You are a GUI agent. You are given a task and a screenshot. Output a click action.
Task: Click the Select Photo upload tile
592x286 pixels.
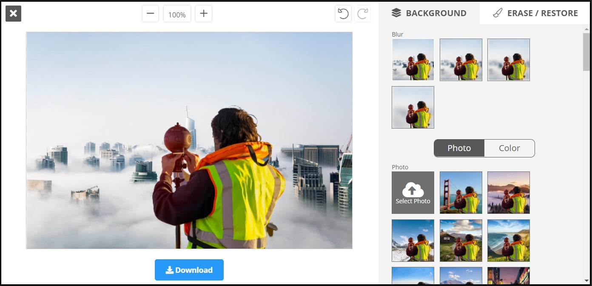[413, 193]
